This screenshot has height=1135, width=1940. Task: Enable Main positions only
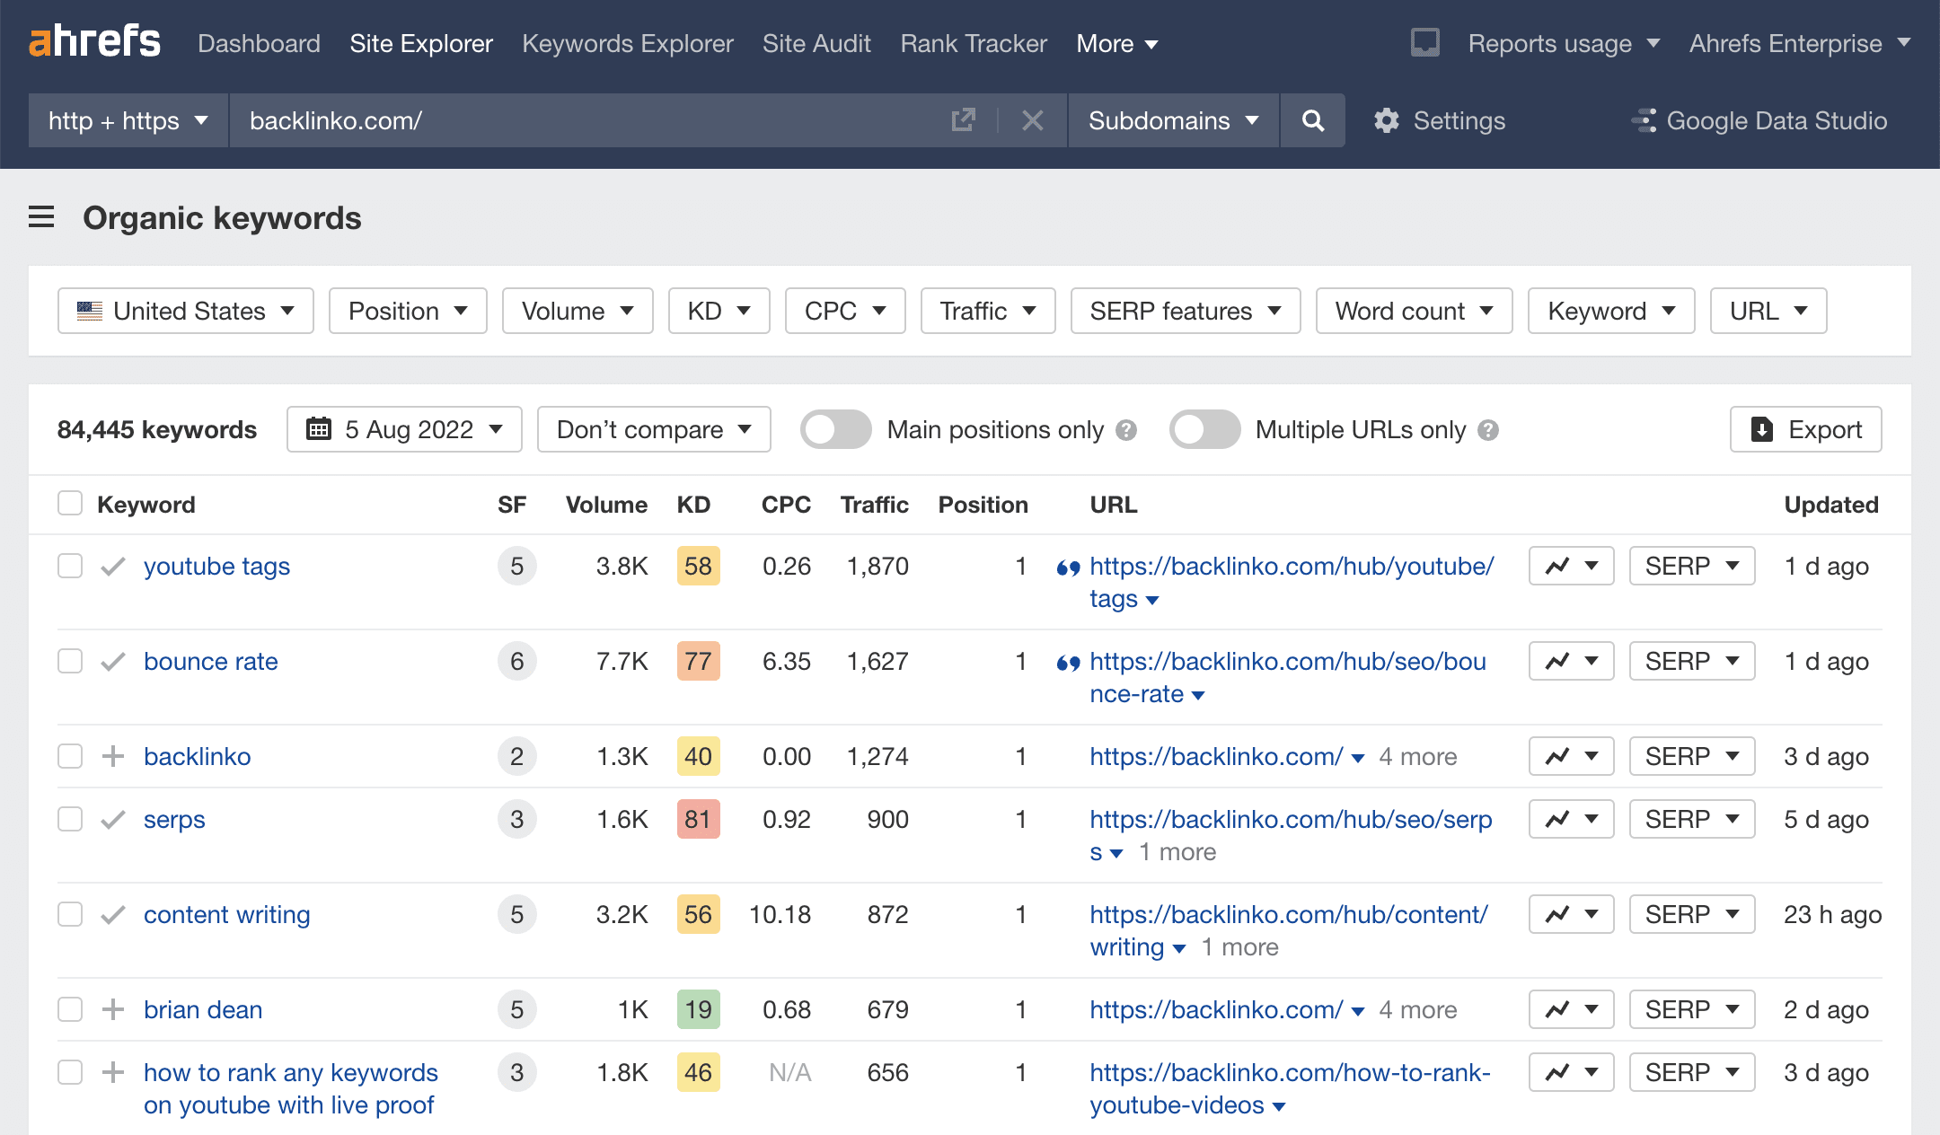835,429
